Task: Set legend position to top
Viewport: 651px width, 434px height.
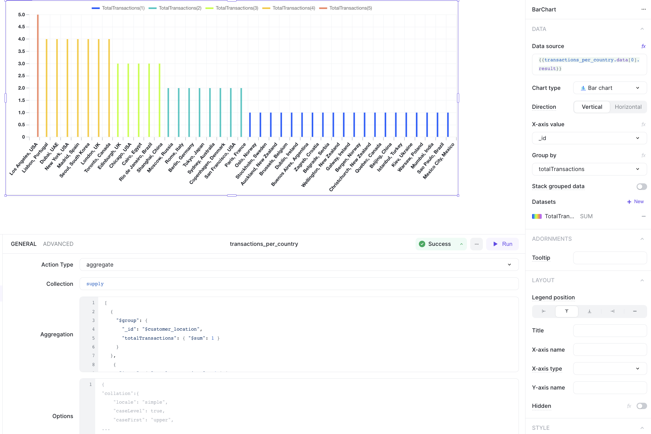Action: click(x=567, y=311)
